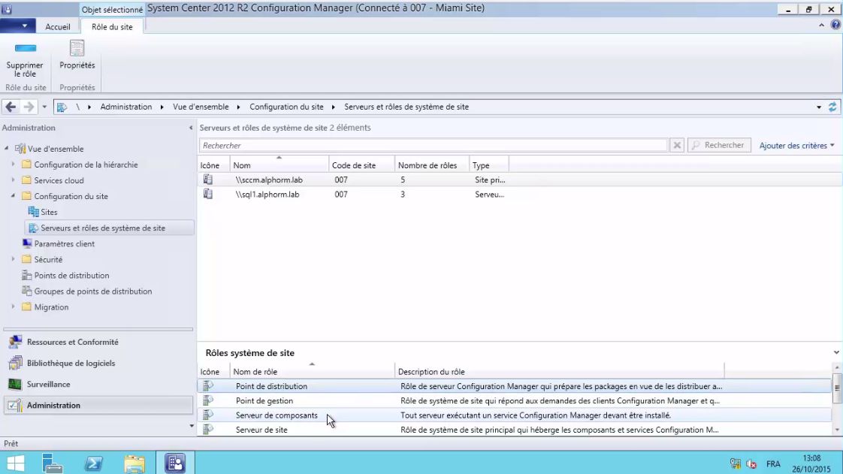Open Points de distribution node
The width and height of the screenshot is (843, 474).
(x=71, y=276)
